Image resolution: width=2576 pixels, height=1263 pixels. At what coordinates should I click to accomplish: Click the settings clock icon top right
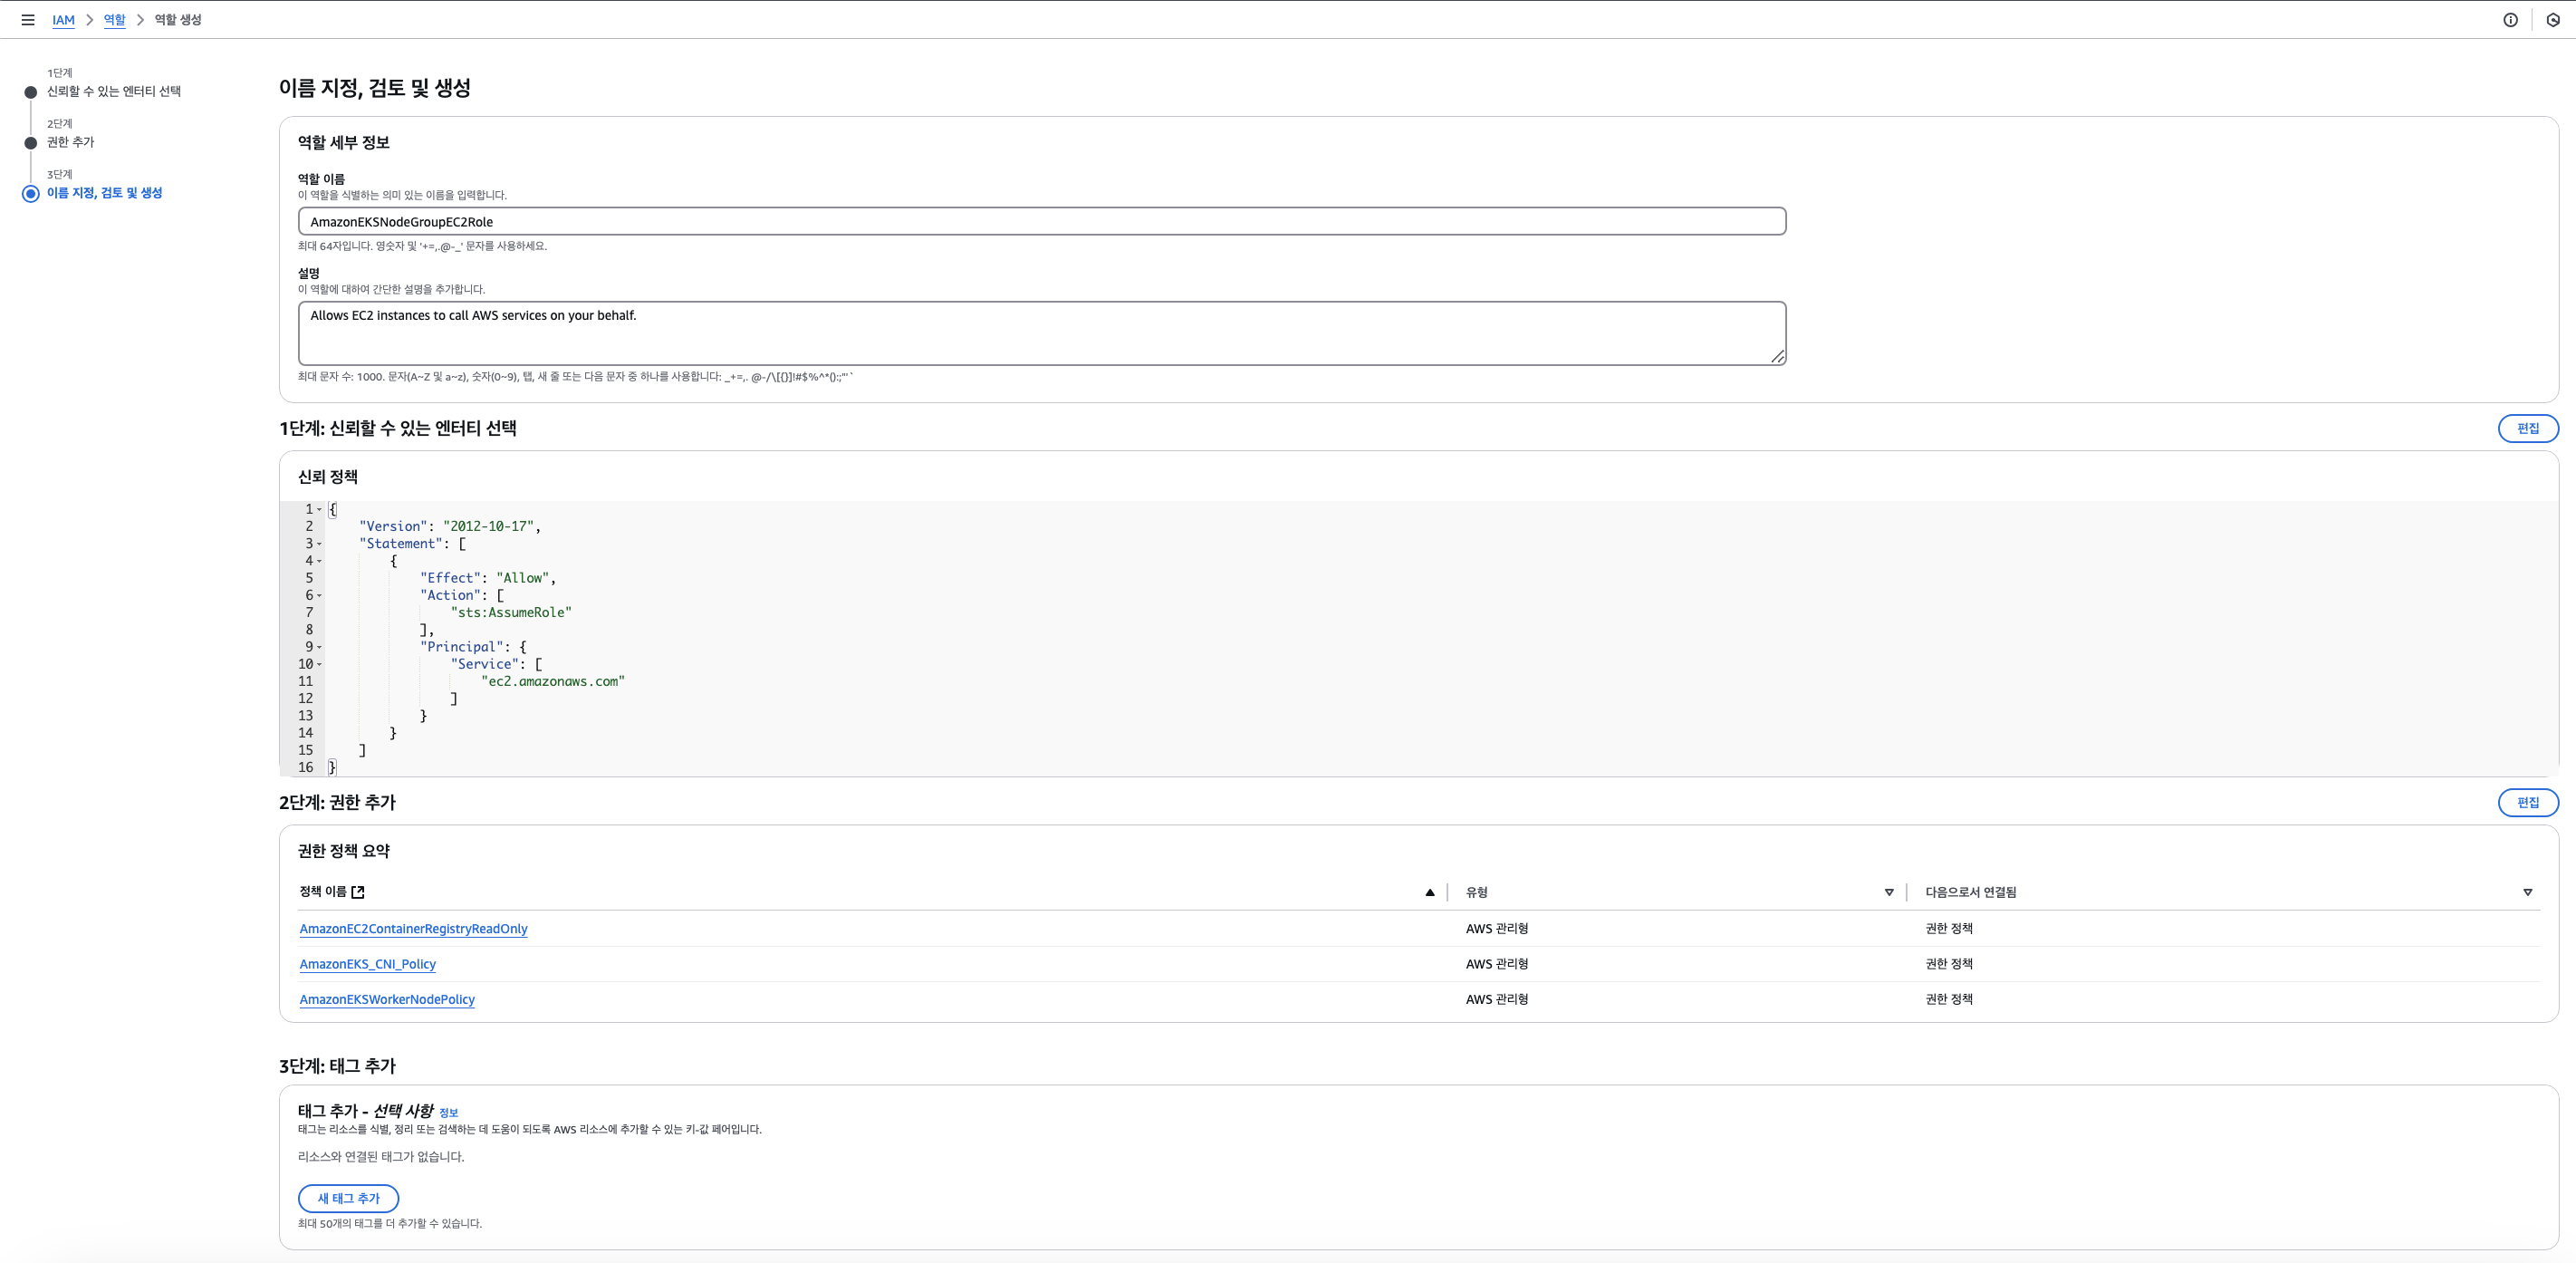coord(2552,20)
